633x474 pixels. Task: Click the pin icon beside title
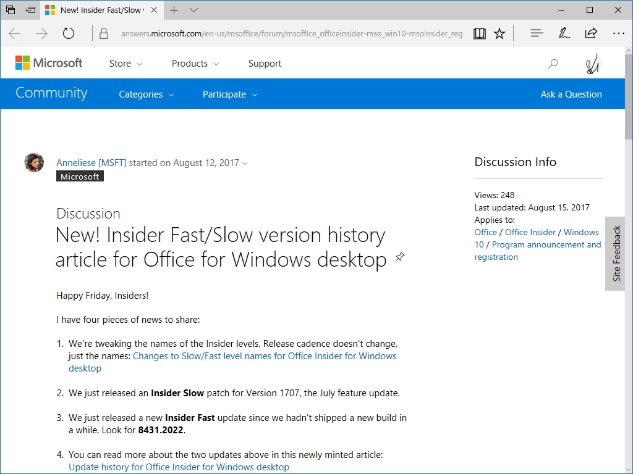[x=400, y=257]
